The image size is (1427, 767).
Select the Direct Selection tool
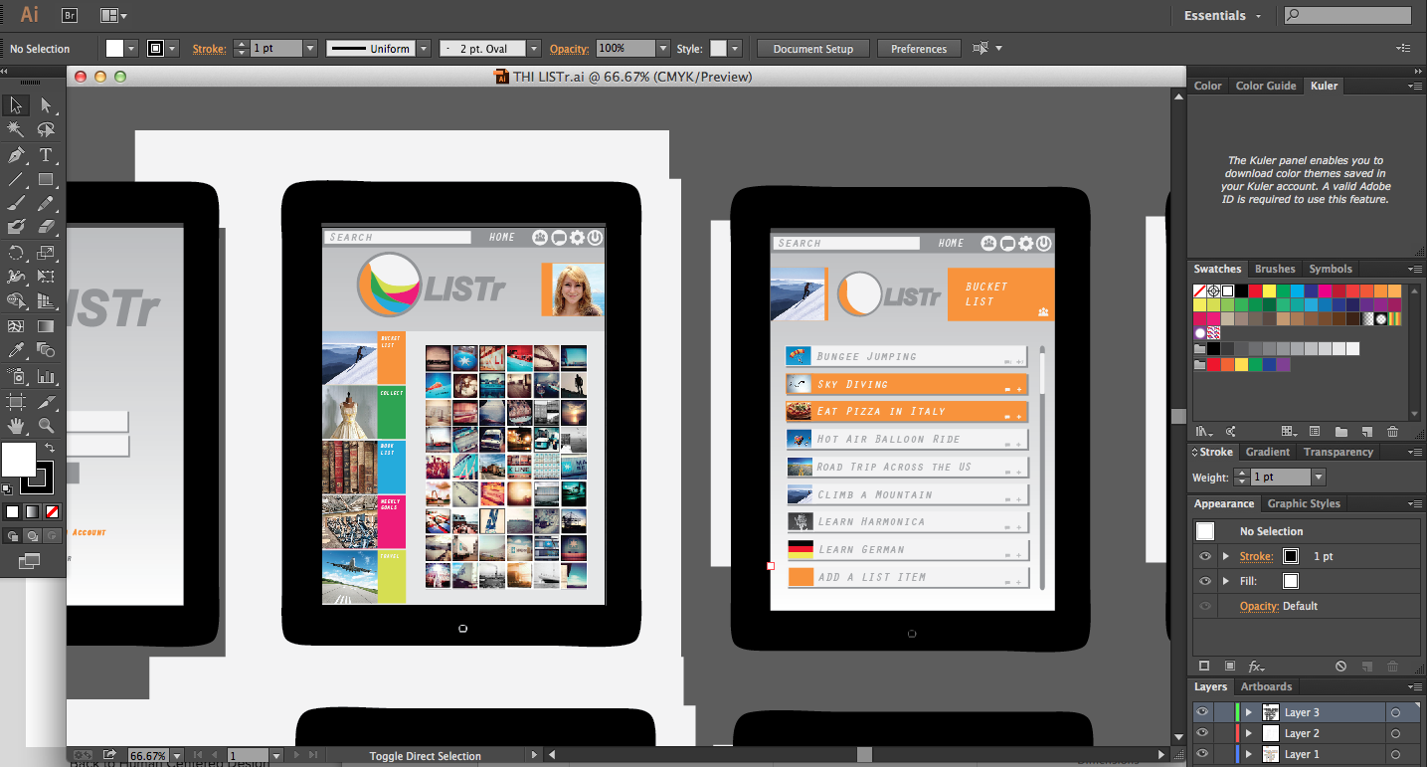(x=46, y=105)
